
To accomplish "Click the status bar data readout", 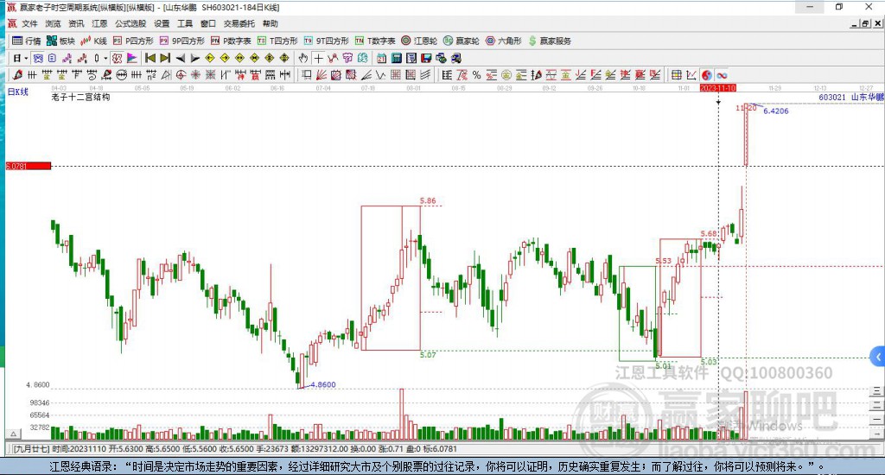I will (234, 449).
